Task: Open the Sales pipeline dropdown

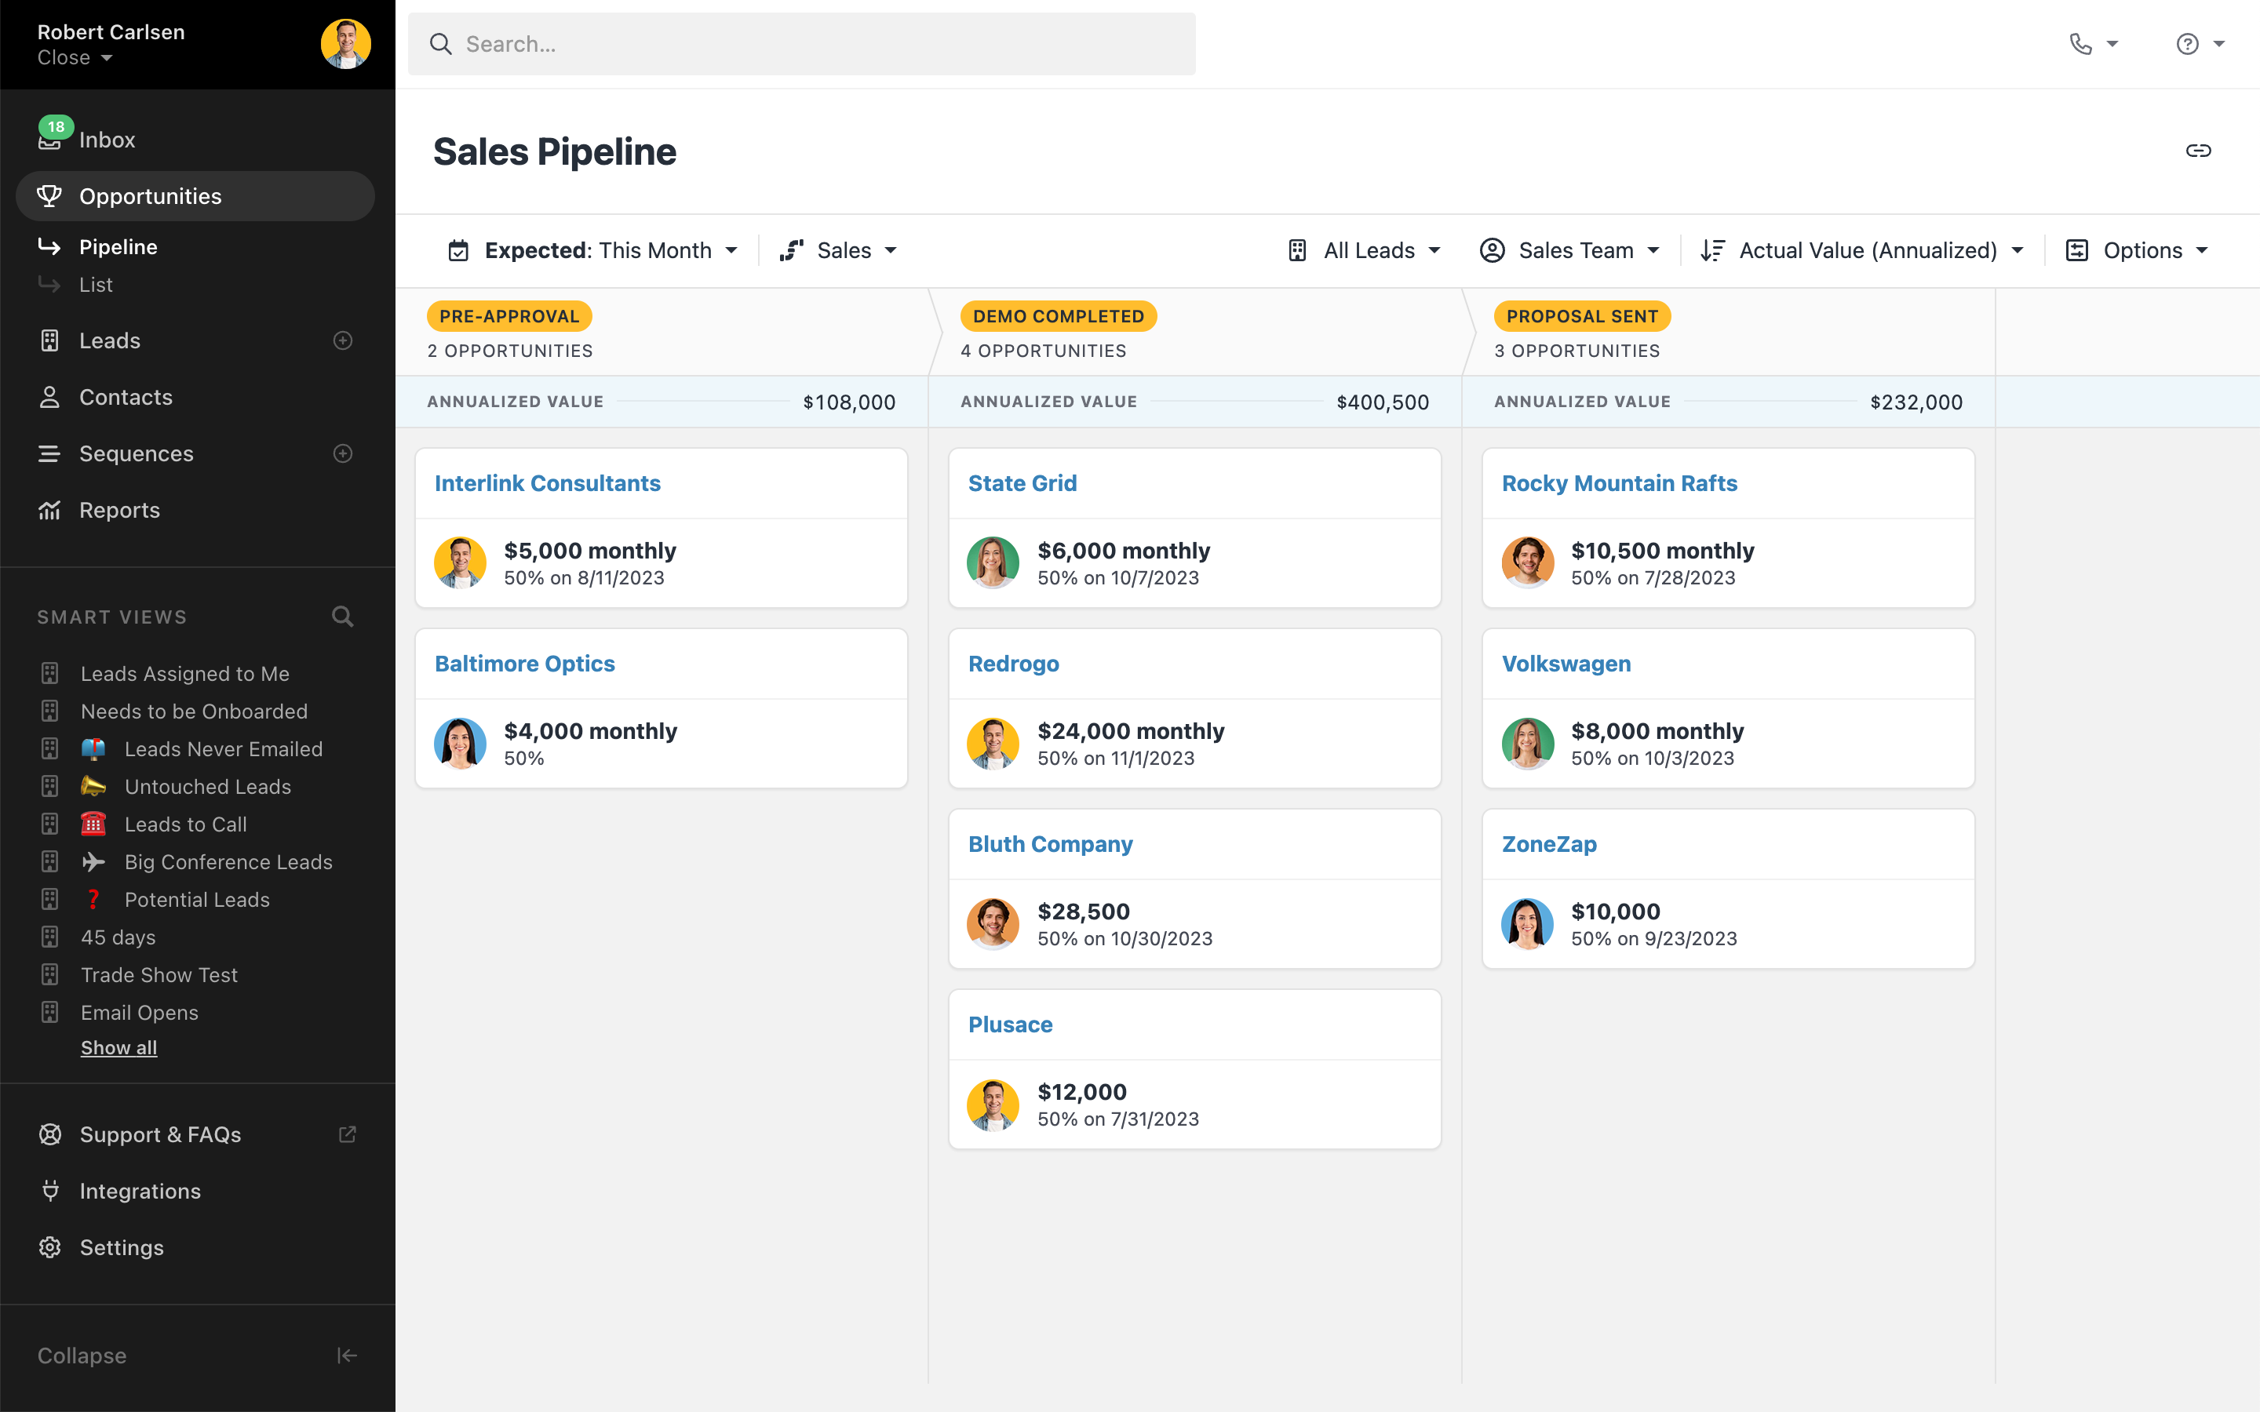Action: (x=839, y=250)
